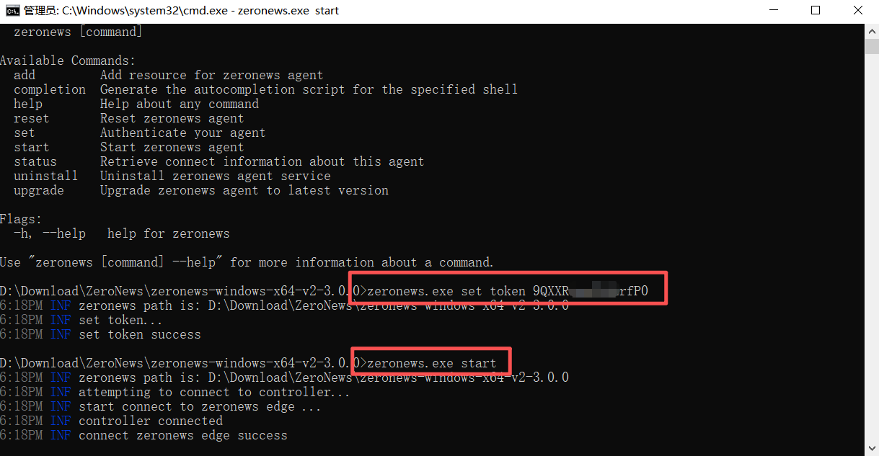Click the window title bar text

point(182,11)
